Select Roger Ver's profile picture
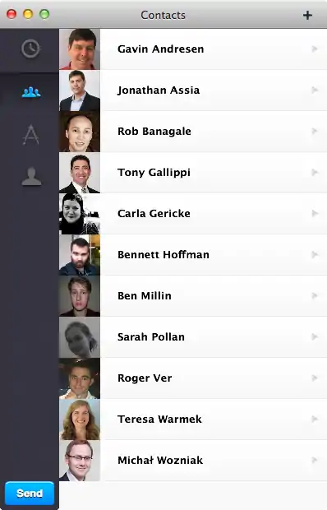327x510 pixels. [80, 378]
